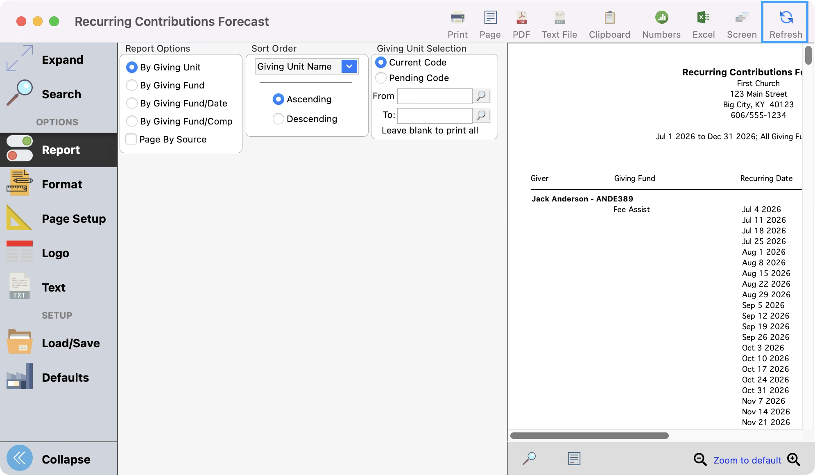
Task: Open the Load/Save label in the sidebar
Action: [x=71, y=343]
